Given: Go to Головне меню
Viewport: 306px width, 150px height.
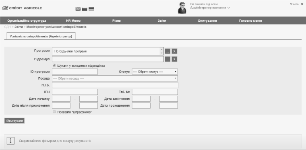Looking at the screenshot, I should tap(250, 21).
